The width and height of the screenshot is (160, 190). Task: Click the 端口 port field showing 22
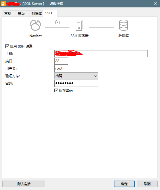pos(61,61)
